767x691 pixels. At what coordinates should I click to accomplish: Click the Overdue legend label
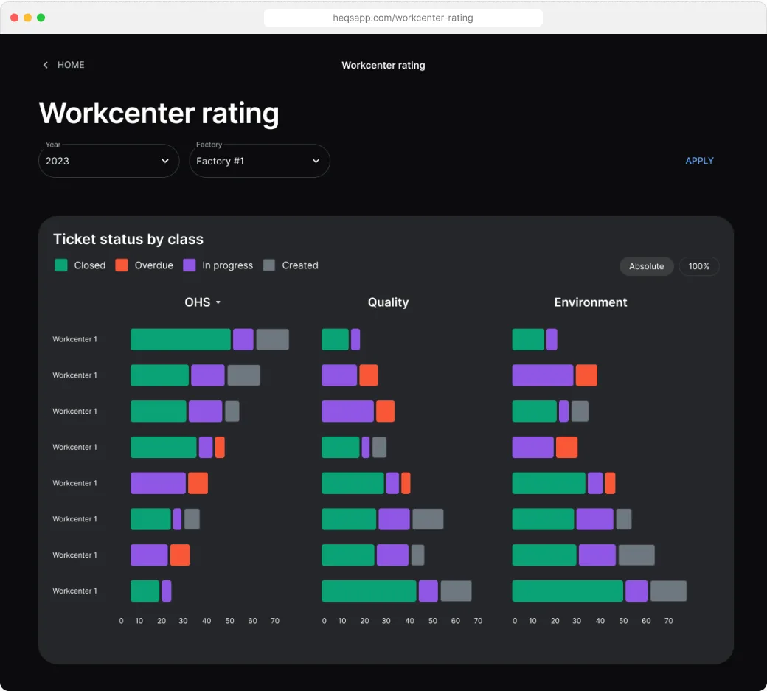tap(153, 265)
